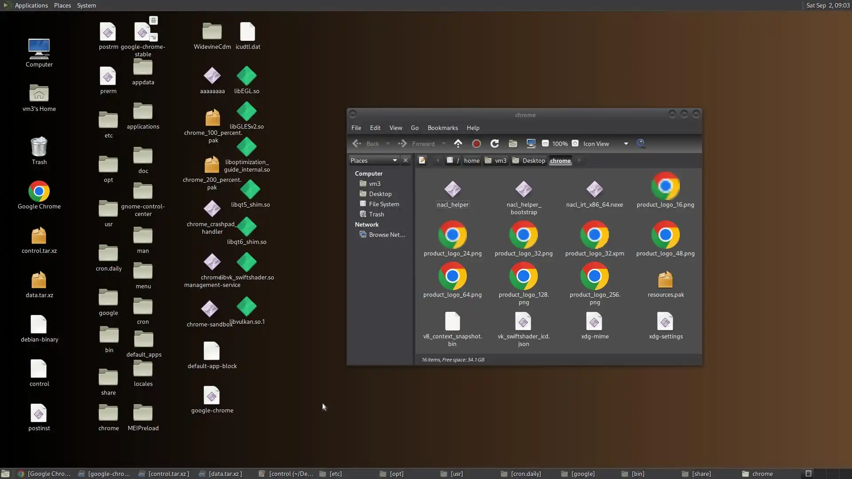
Task: Click the Computer toolbar icon
Action: click(531, 143)
